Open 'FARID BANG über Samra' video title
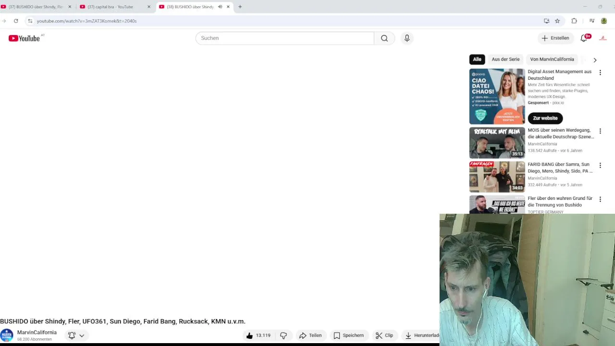Viewport: 615px width, 346px height. [560, 168]
